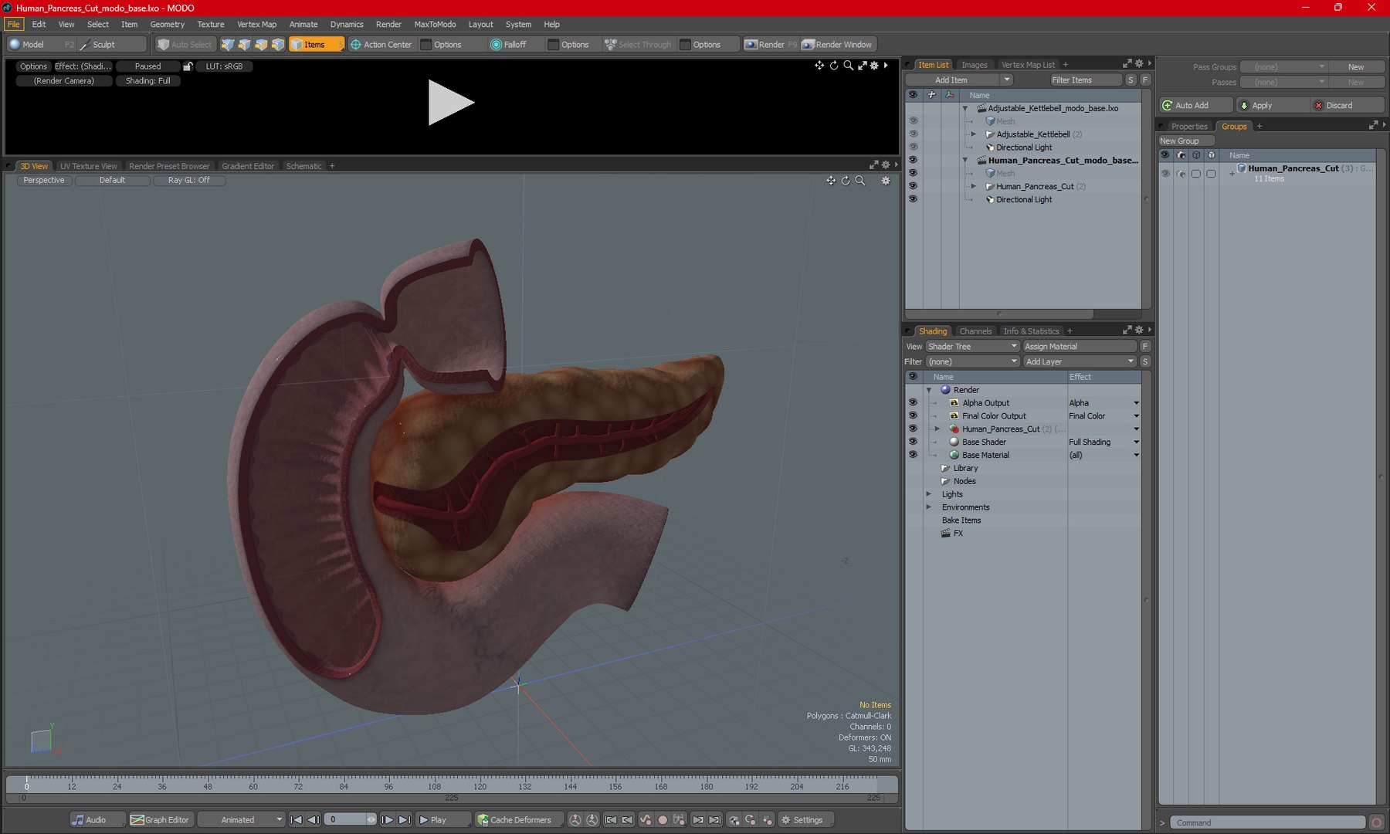Select Materials component mode icon

tap(278, 45)
